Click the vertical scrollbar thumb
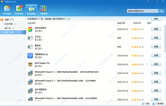The width and height of the screenshot is (166, 106). click(x=165, y=38)
